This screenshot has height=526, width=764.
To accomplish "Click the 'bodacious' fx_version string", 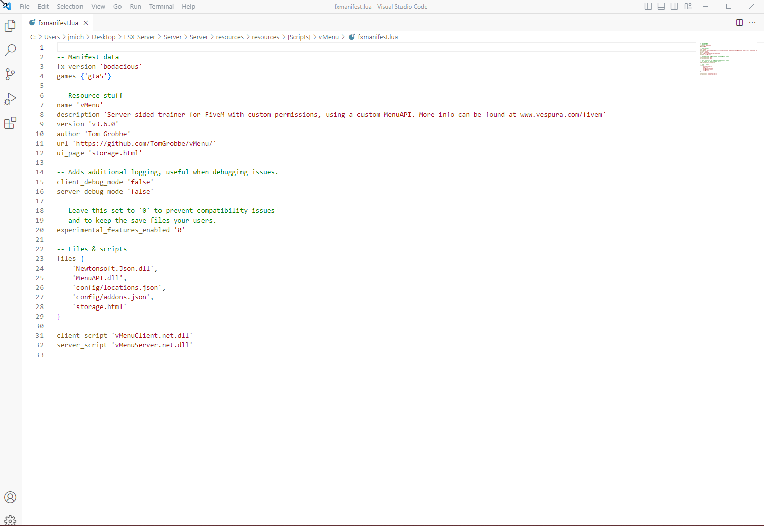I will (121, 67).
